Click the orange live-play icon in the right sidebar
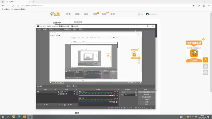212x119 pixels. pyautogui.click(x=205, y=60)
